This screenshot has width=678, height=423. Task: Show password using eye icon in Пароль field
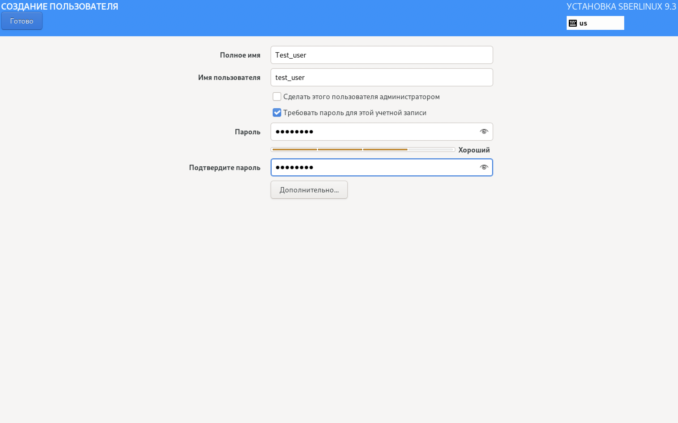point(484,131)
